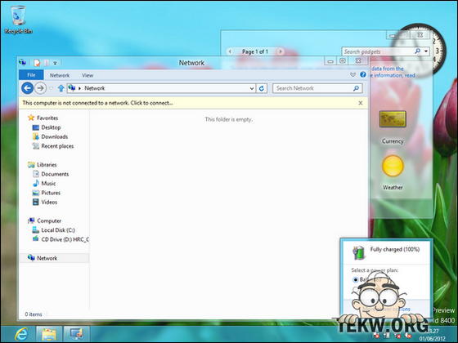This screenshot has height=343, width=458.
Task: Click the 0 items status bar text
Action: (34, 314)
